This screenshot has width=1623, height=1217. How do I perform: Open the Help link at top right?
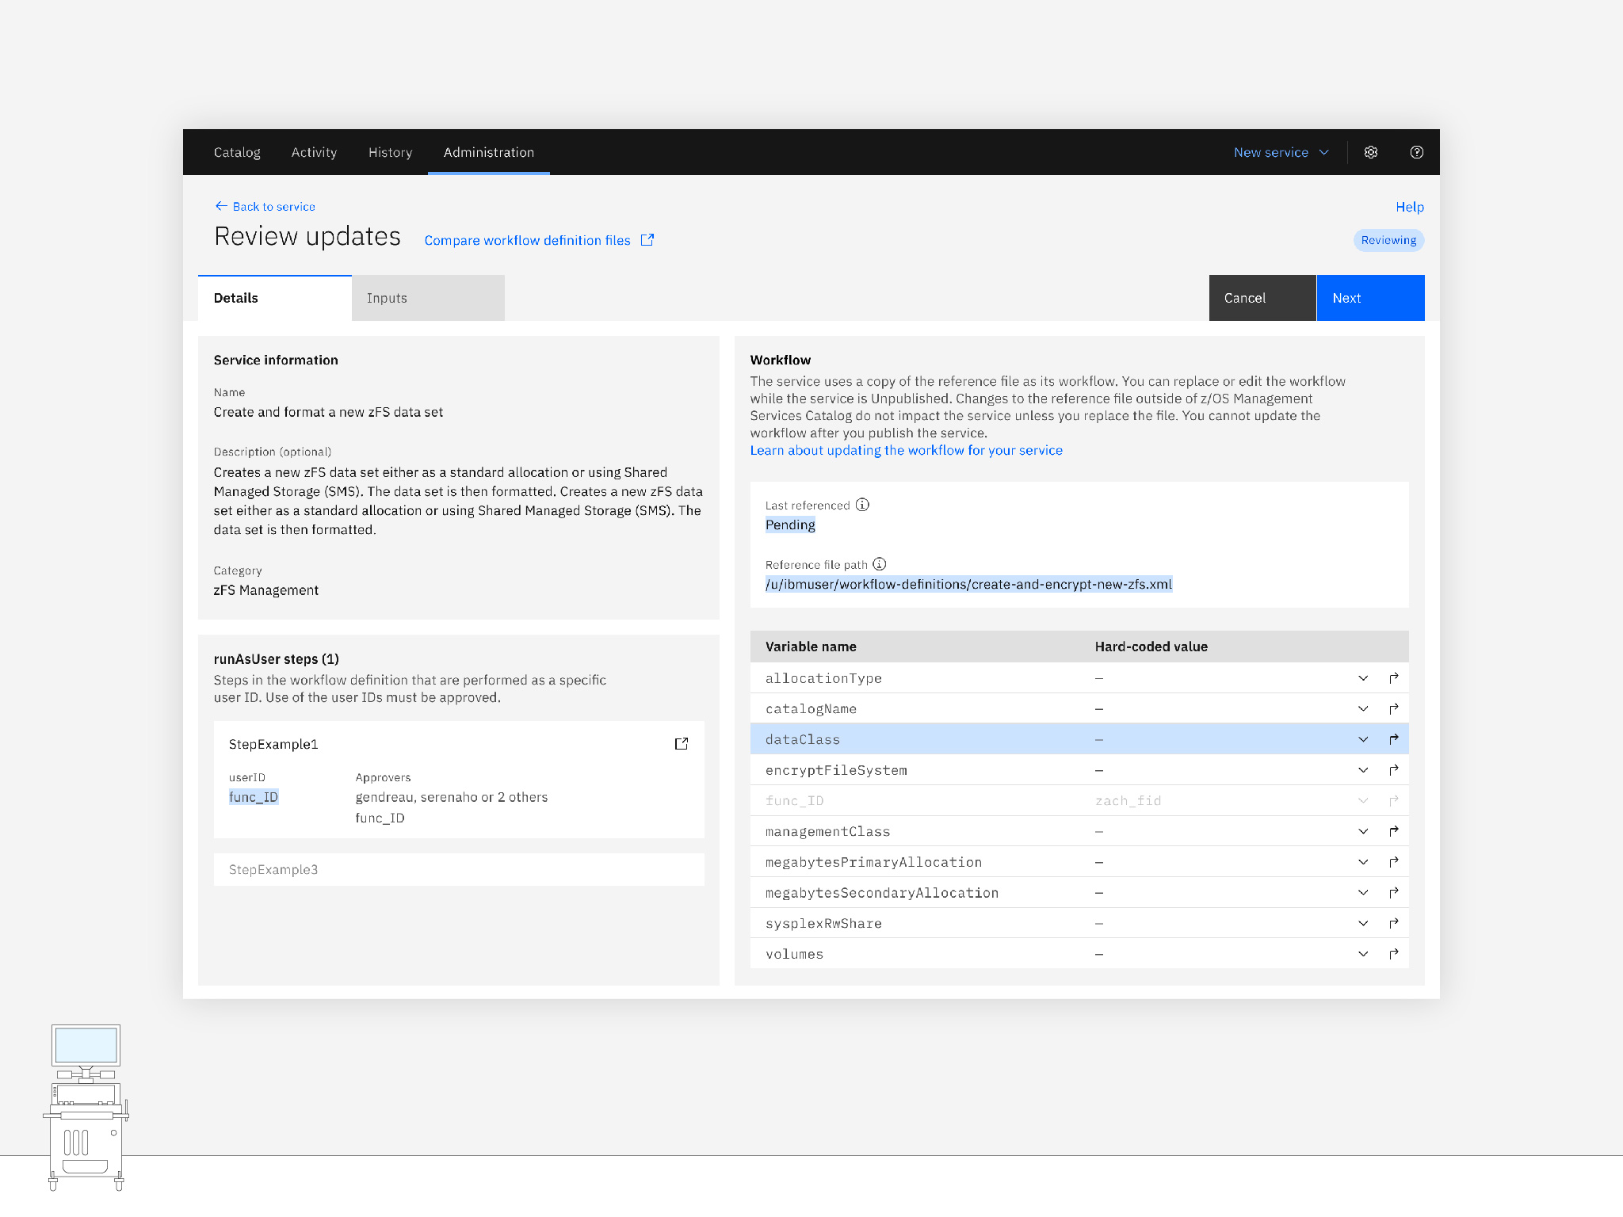pos(1410,207)
